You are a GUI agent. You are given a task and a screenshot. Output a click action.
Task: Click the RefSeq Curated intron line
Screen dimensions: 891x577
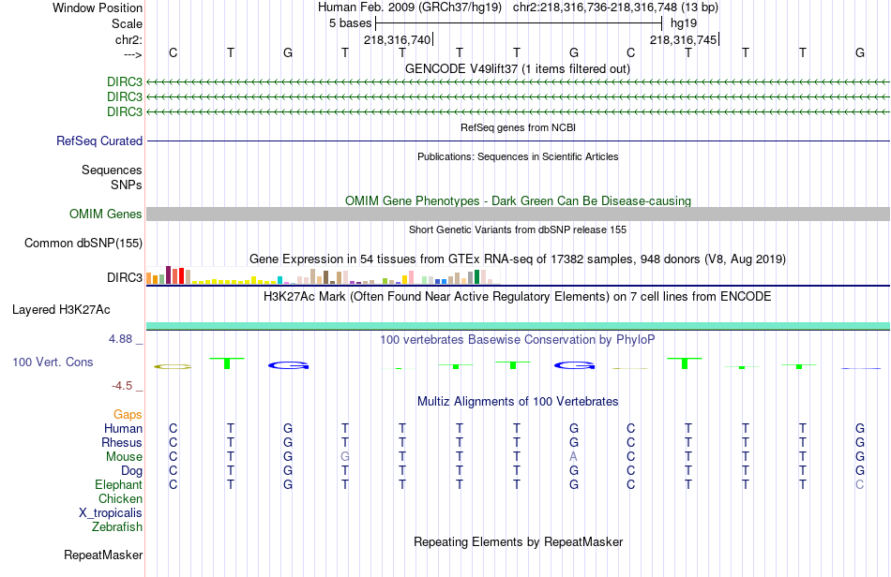point(518,141)
